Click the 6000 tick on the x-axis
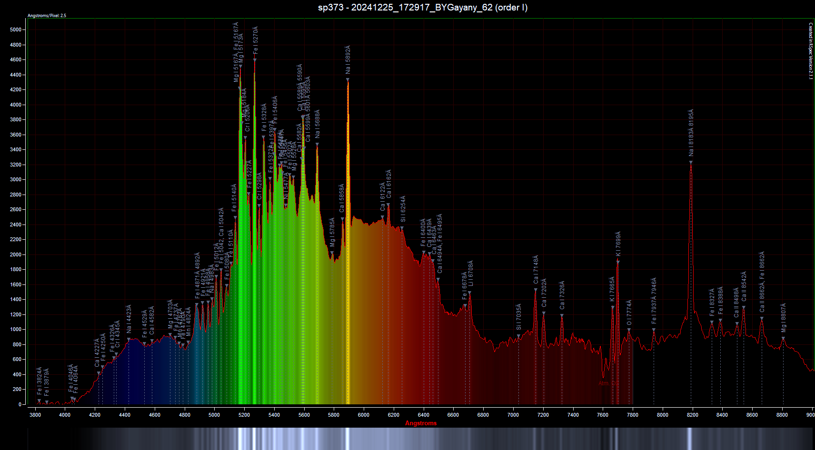The height and width of the screenshot is (450, 815). [364, 415]
